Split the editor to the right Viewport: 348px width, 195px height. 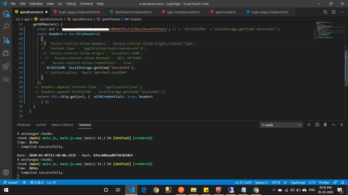pyautogui.click(x=333, y=12)
